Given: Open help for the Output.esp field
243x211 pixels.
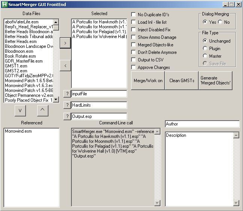Looking at the screenshot, I should (67, 116).
